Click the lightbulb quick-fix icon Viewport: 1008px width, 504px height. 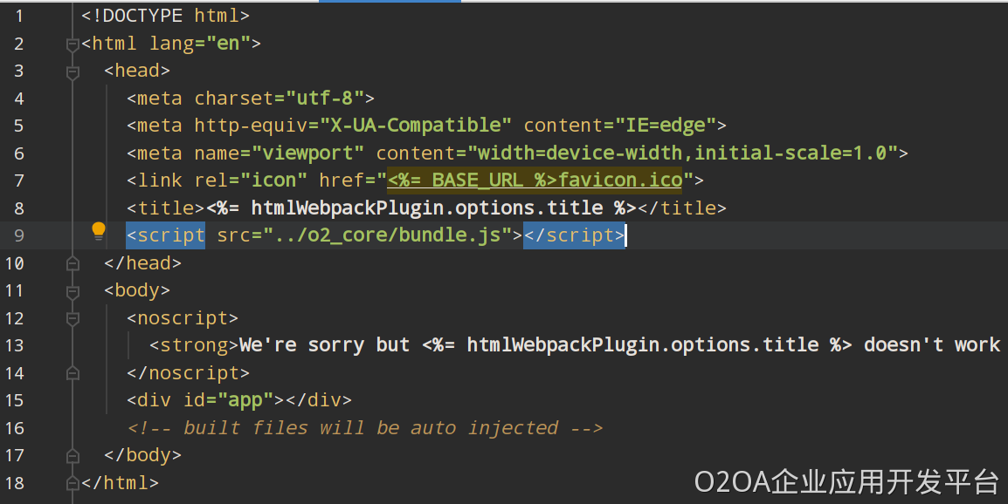99,231
